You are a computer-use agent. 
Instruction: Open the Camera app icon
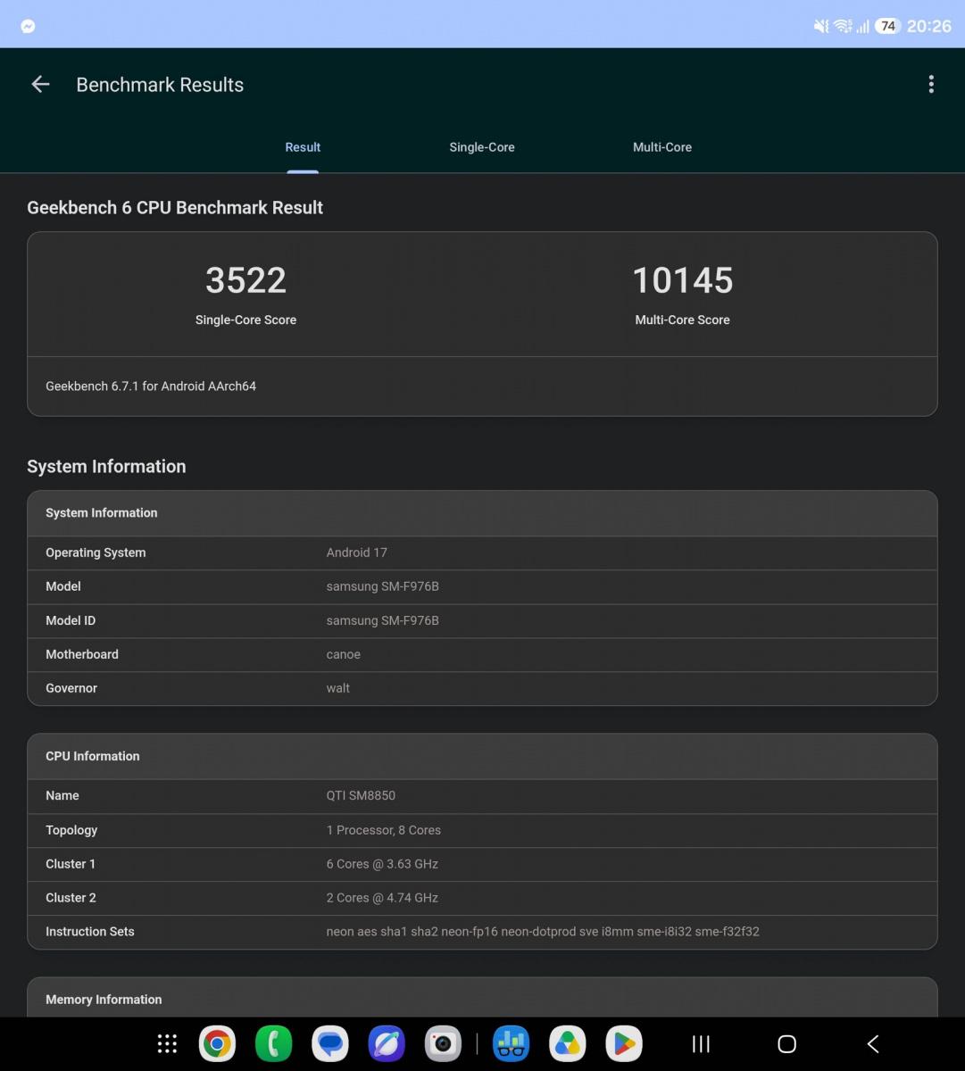[x=443, y=1043]
